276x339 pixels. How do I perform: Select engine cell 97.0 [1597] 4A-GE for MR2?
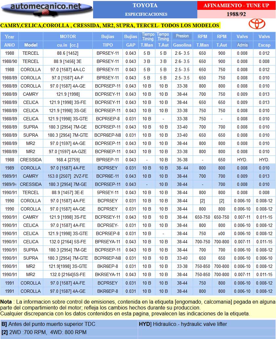(x=68, y=143)
